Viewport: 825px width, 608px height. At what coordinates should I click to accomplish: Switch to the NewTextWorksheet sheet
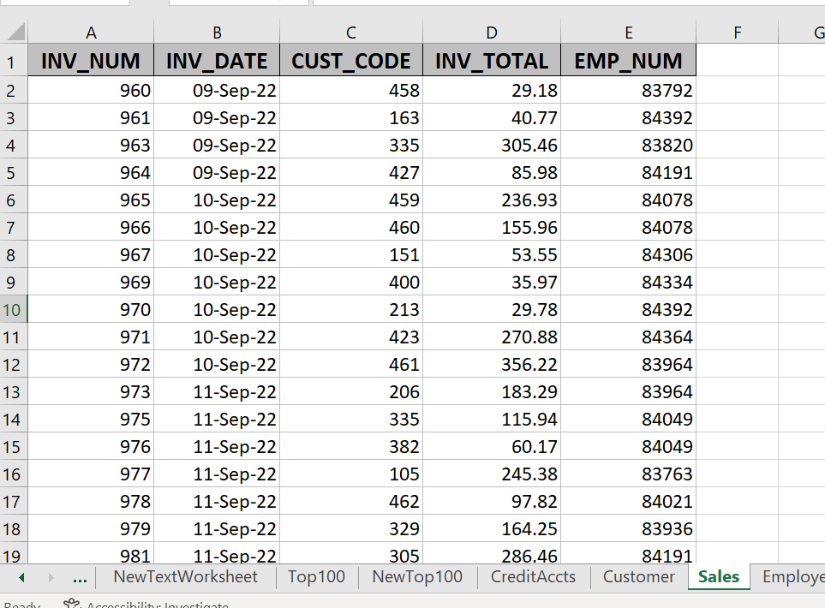click(185, 578)
